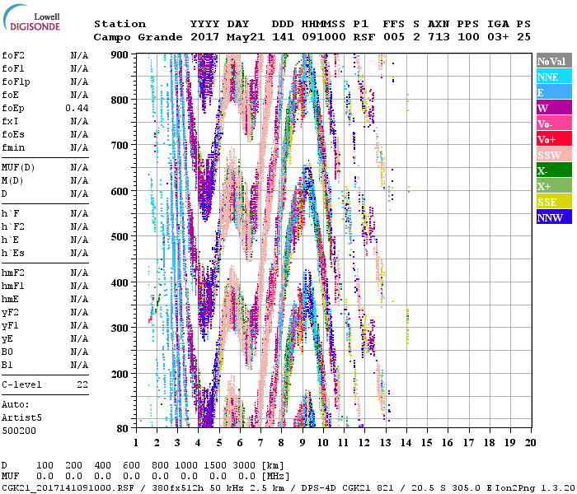This screenshot has height=494, width=577.
Task: Click frequency axis tick labeled 10
Action: [323, 442]
